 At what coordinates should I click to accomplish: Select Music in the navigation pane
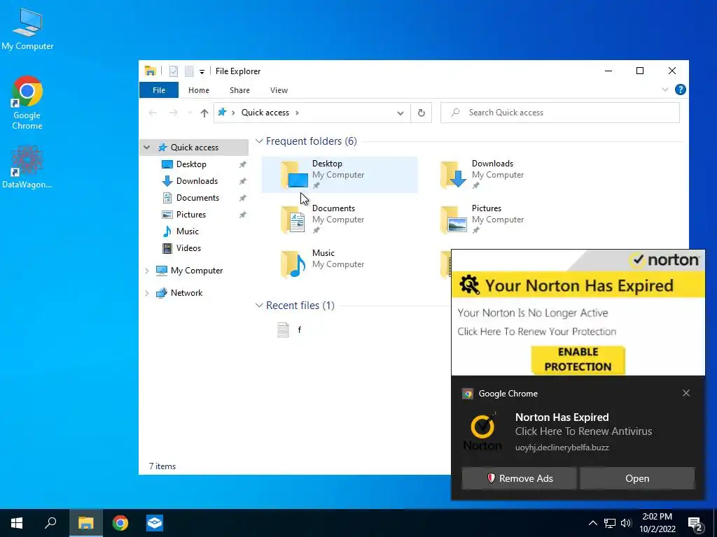tap(187, 231)
